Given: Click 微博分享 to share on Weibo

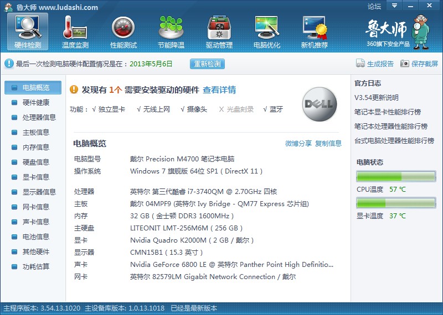Looking at the screenshot, I should (x=298, y=143).
